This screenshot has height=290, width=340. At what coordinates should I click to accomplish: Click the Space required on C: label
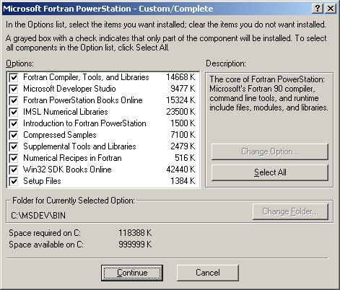pyautogui.click(x=45, y=233)
